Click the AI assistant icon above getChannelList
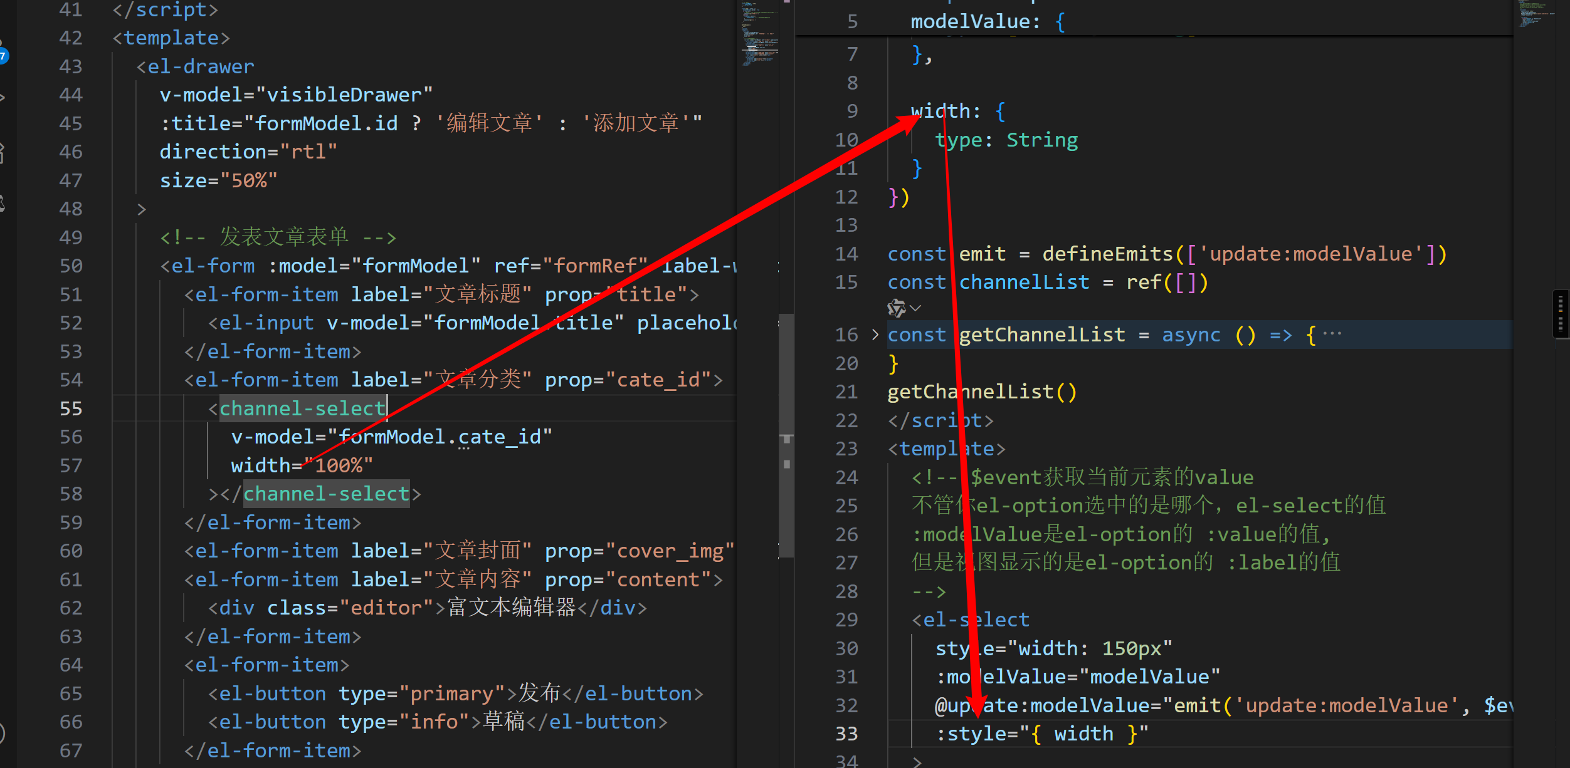This screenshot has height=768, width=1570. pos(897,308)
